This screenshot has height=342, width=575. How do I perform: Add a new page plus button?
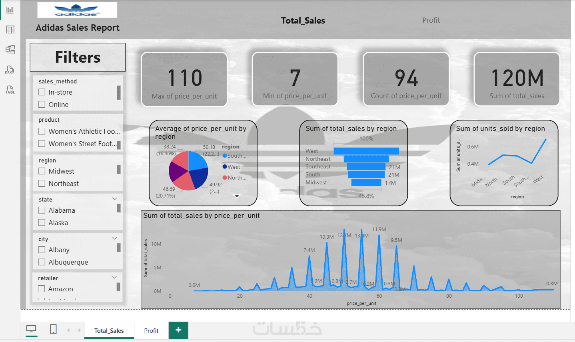(x=178, y=330)
